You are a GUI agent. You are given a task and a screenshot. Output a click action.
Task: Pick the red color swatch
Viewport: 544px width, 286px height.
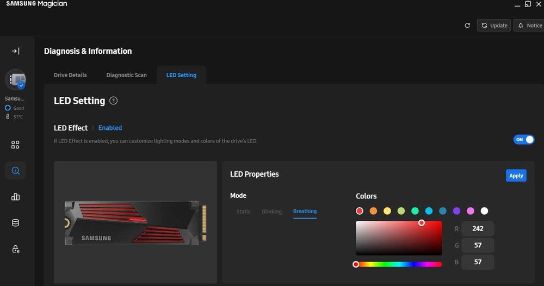(x=360, y=211)
